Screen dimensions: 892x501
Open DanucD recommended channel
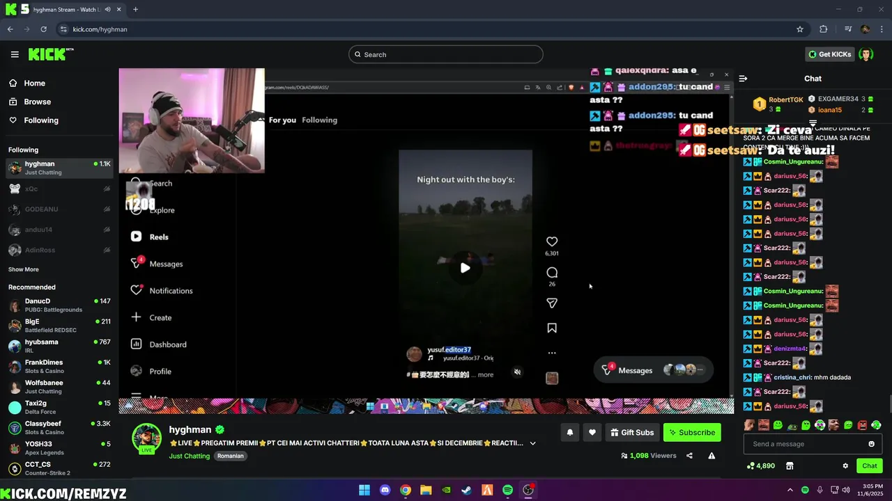[59, 305]
